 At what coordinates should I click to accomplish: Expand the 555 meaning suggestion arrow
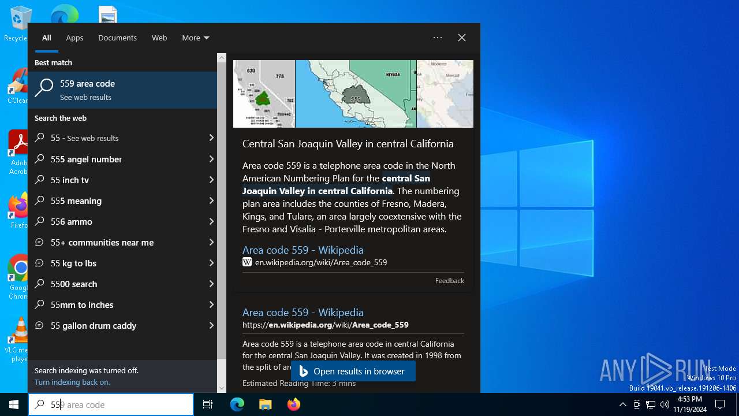click(211, 200)
